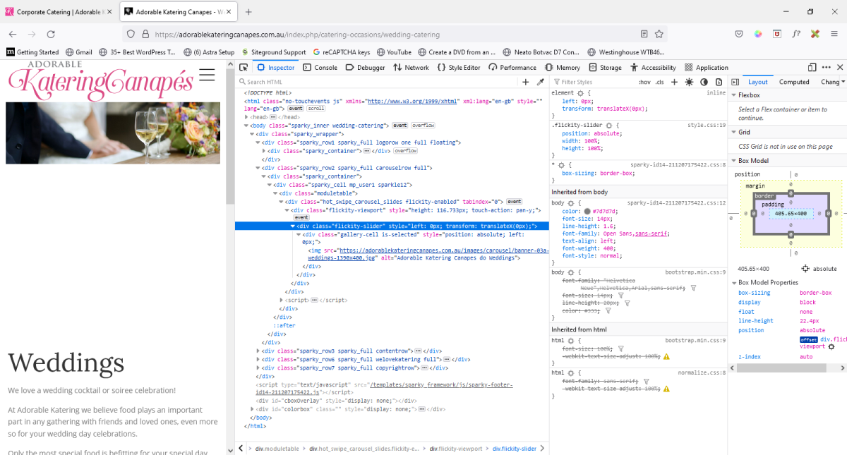Open the Computed tab
The image size is (847, 455).
794,82
